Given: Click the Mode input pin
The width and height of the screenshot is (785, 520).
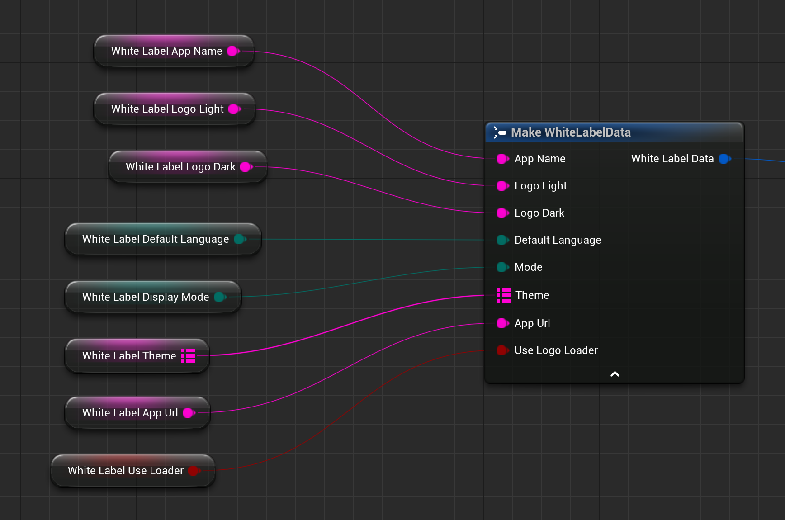Looking at the screenshot, I should click(502, 267).
